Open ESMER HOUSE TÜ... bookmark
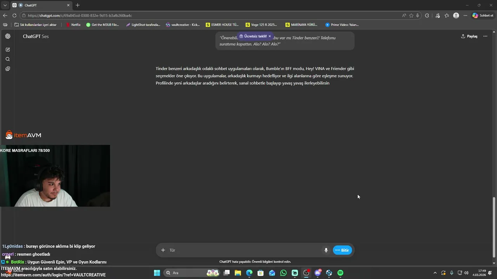 point(222,25)
